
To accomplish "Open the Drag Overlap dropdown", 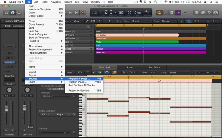I will (x=169, y=21).
